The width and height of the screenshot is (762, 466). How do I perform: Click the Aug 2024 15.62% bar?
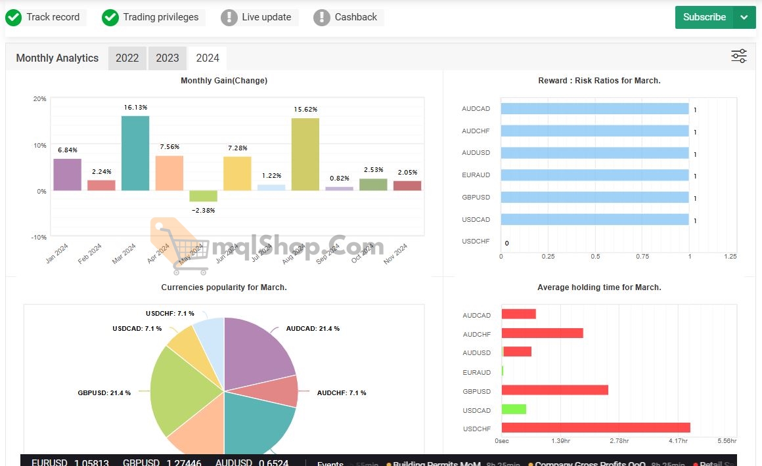[x=305, y=155]
